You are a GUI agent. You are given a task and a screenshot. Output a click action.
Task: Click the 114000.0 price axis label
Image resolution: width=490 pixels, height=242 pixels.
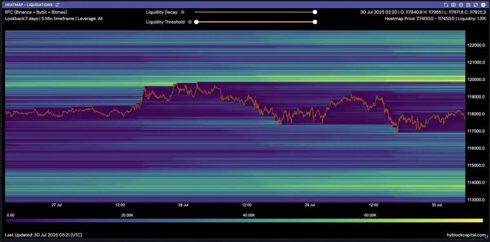tap(476, 183)
